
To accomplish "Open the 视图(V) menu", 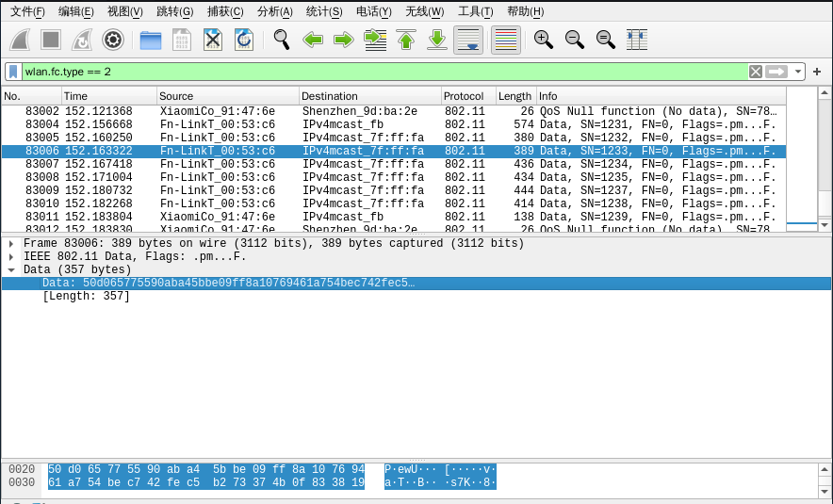I will [124, 11].
